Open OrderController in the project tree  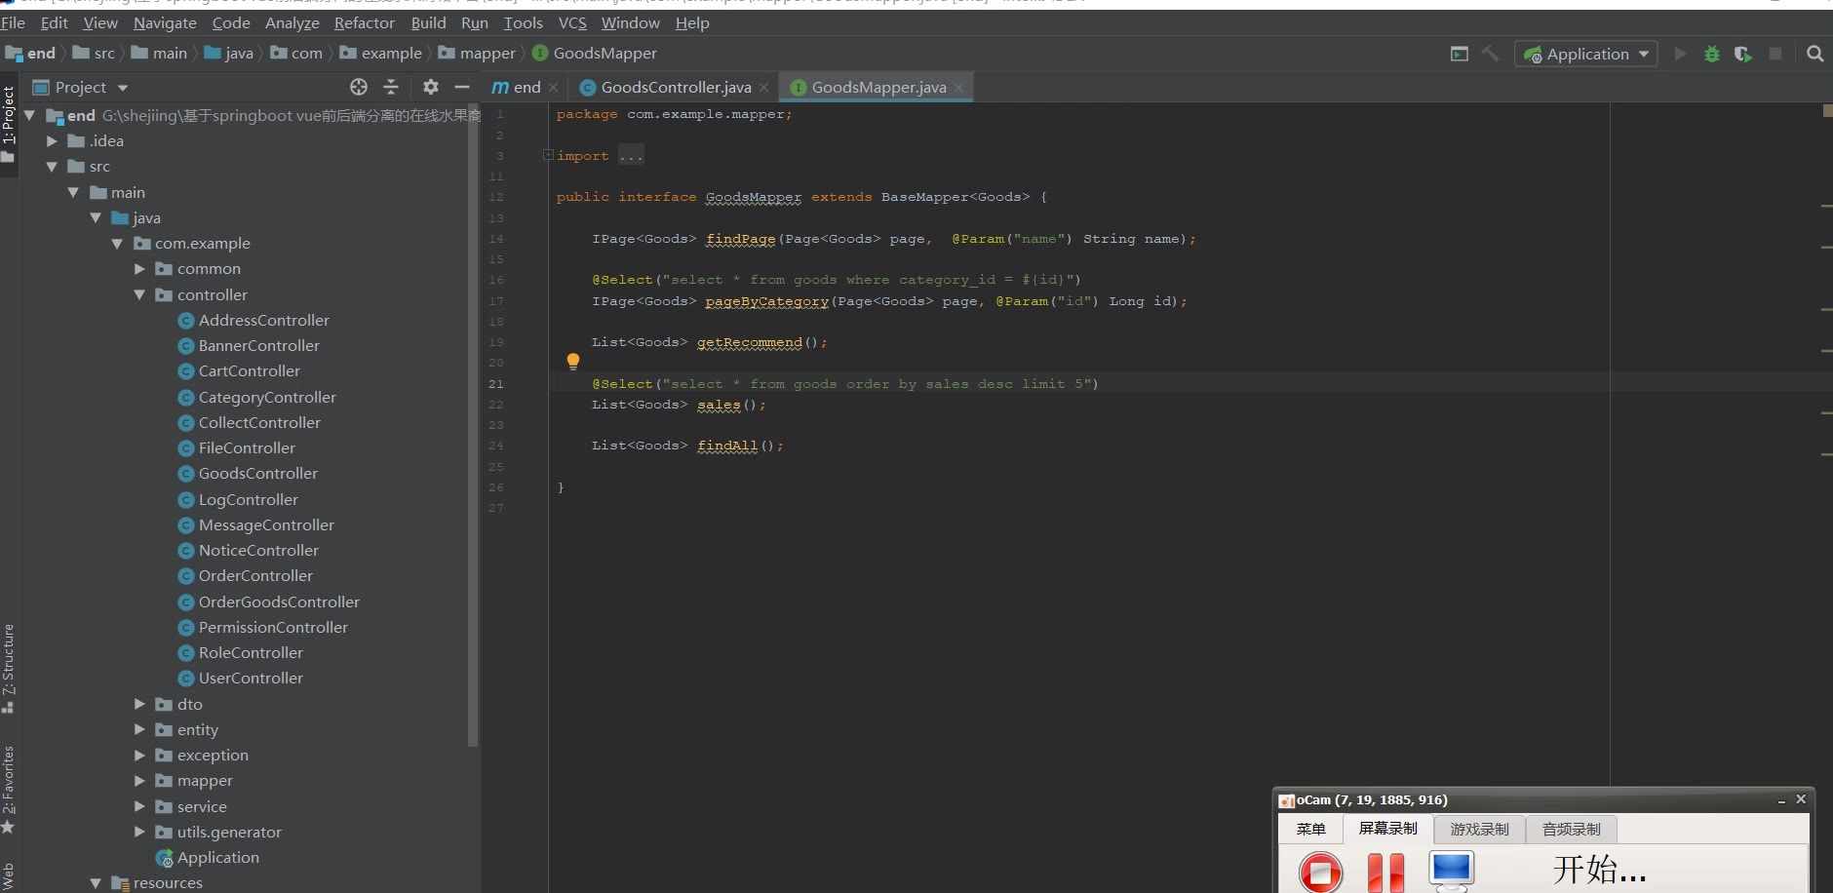point(255,576)
